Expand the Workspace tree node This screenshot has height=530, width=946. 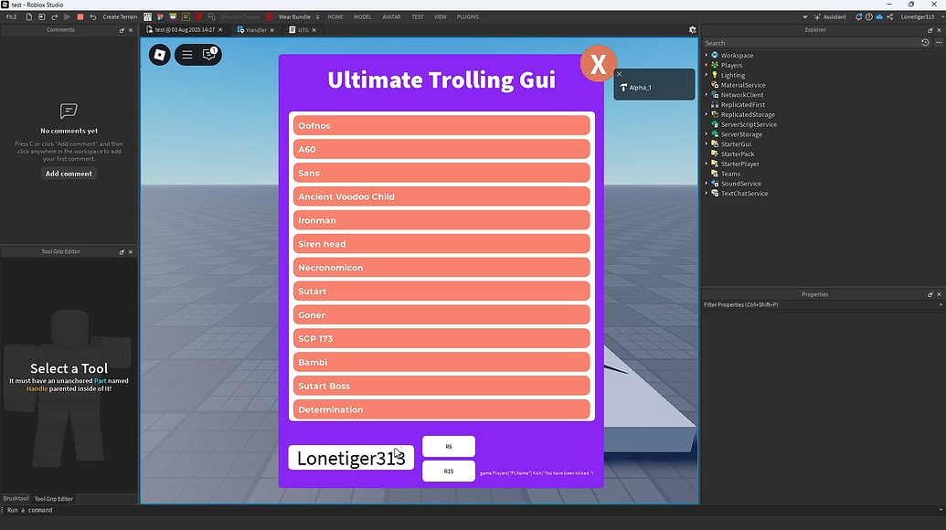point(707,55)
